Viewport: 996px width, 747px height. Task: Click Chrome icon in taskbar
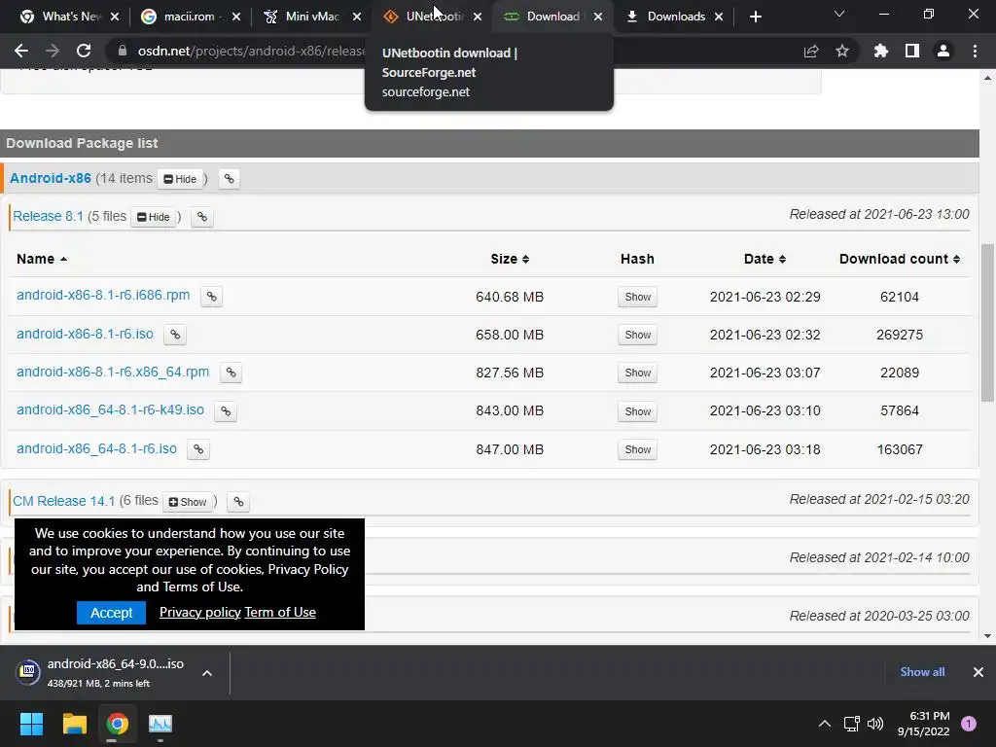(118, 724)
